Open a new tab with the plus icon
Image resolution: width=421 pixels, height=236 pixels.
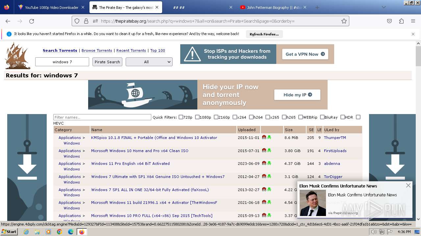point(317,7)
